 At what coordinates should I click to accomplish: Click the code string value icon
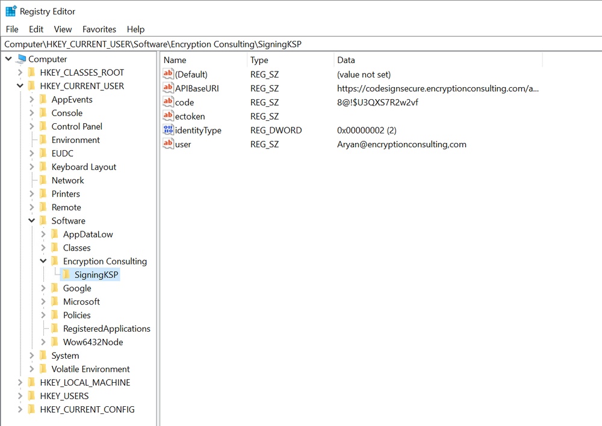pos(168,102)
